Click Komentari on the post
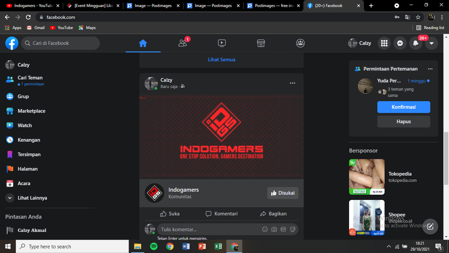449x253 pixels. (221, 214)
